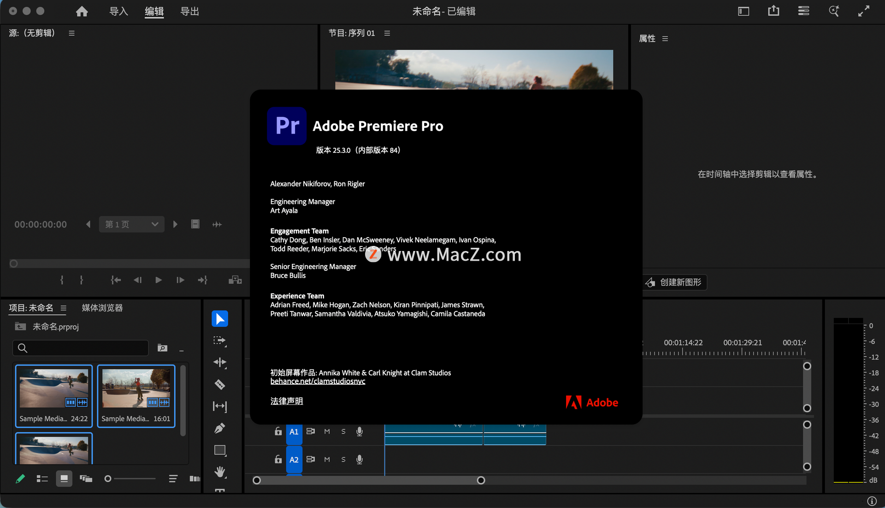This screenshot has width=885, height=508.
Task: Select the Rectangle shape tool
Action: 220,450
